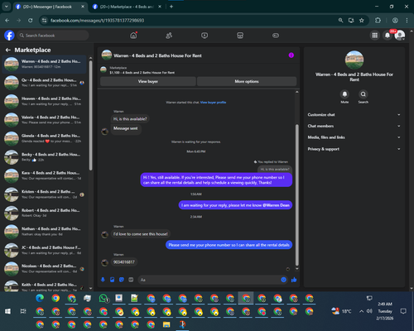Open the Chrome three-dot menu
This screenshot has height=331, width=414.
(x=407, y=21)
